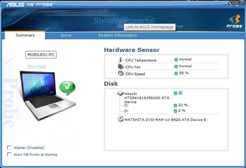The width and height of the screenshot is (246, 168).
Task: Click the CPU Fan label
Action: pos(133,67)
